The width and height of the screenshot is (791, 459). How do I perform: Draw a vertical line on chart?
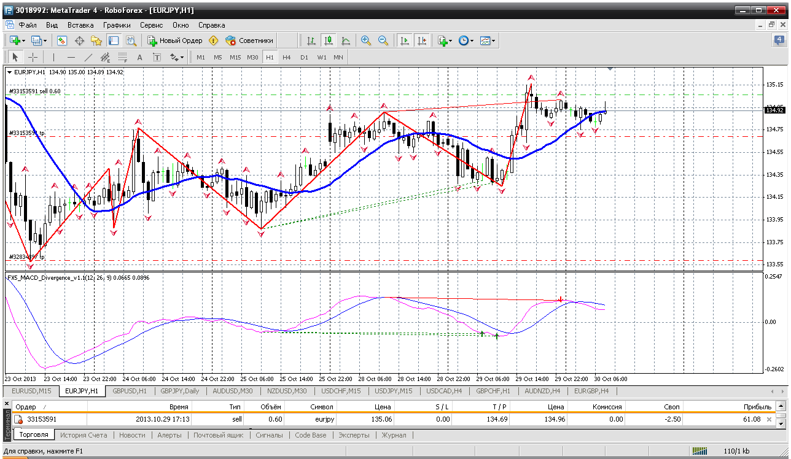[x=53, y=57]
